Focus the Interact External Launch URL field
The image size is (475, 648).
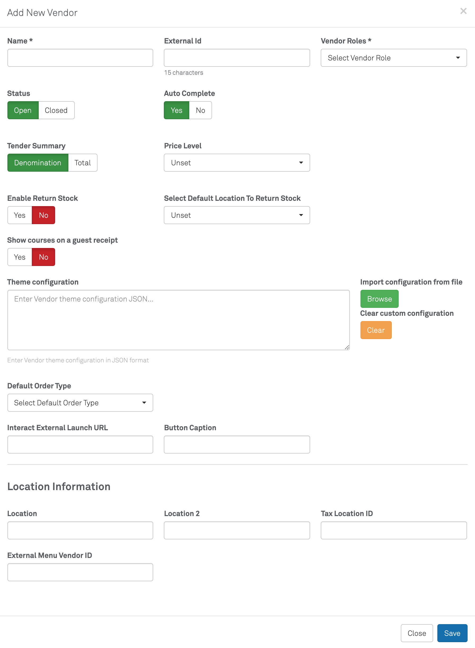coord(80,445)
